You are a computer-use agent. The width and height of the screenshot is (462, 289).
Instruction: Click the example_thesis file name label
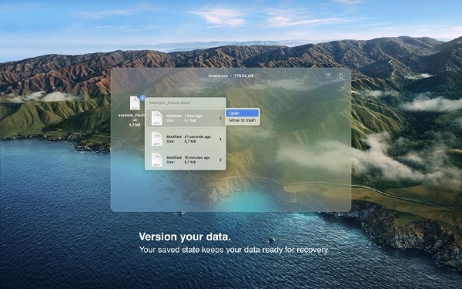(x=132, y=117)
